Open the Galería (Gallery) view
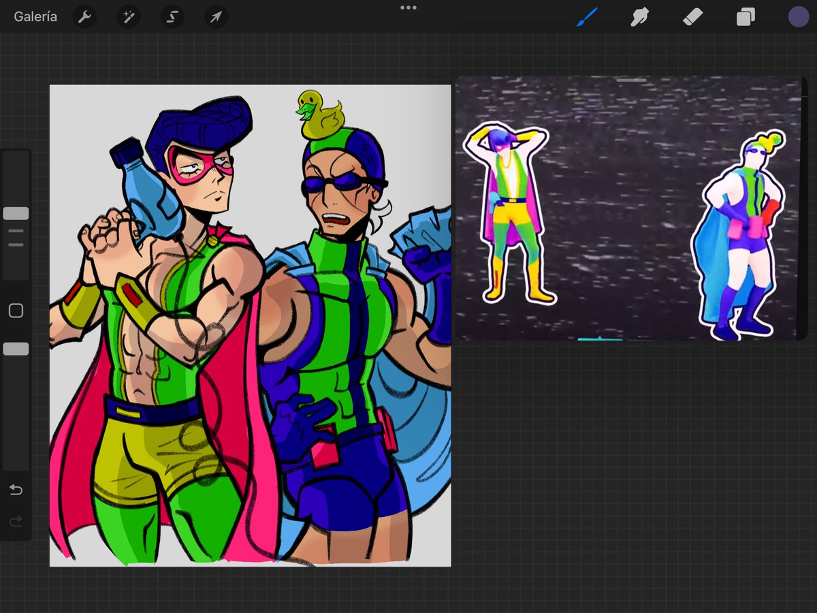Screen dimensions: 817x613 pyautogui.click(x=35, y=17)
